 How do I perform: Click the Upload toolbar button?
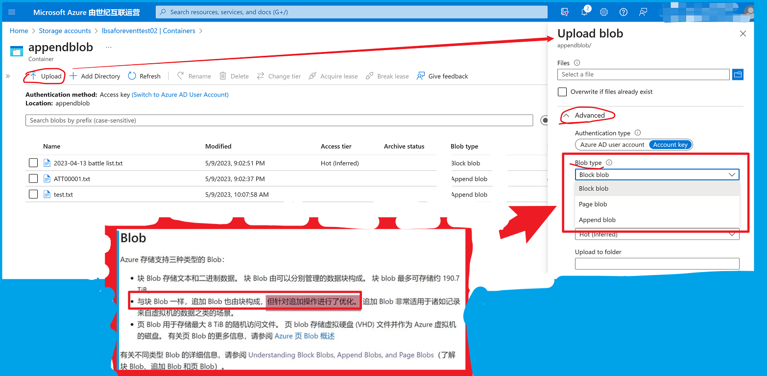coord(46,76)
